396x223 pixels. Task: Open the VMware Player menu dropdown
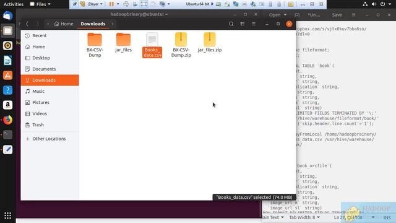(95, 4)
